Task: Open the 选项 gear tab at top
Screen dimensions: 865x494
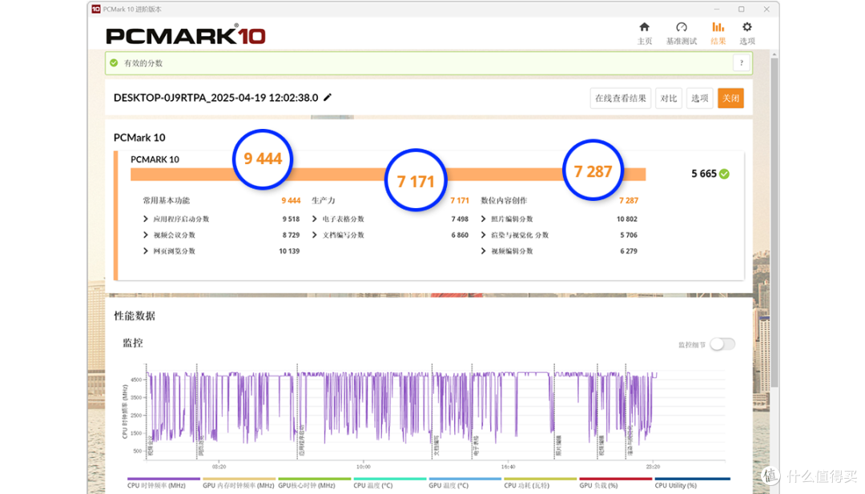Action: tap(747, 33)
